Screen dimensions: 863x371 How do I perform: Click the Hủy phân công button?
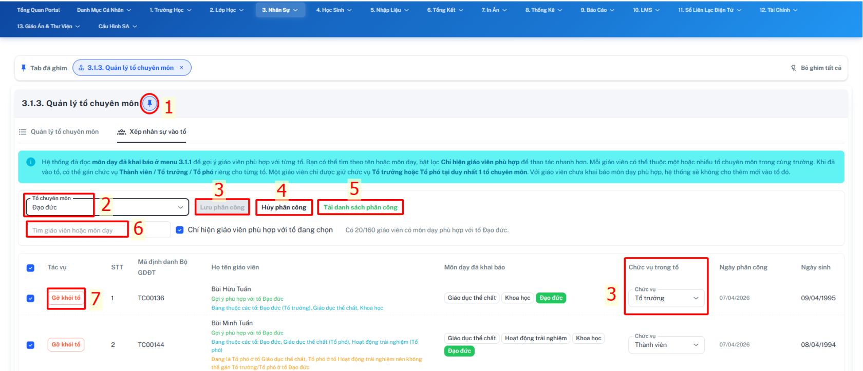[284, 207]
